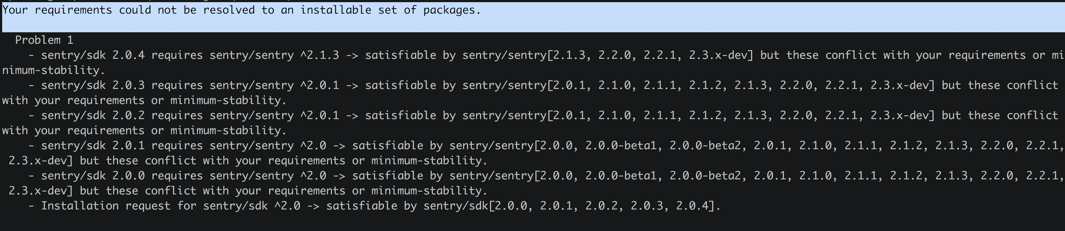Click "2.3.x-dev]" in the sdk 2.0.4 line

[721, 55]
